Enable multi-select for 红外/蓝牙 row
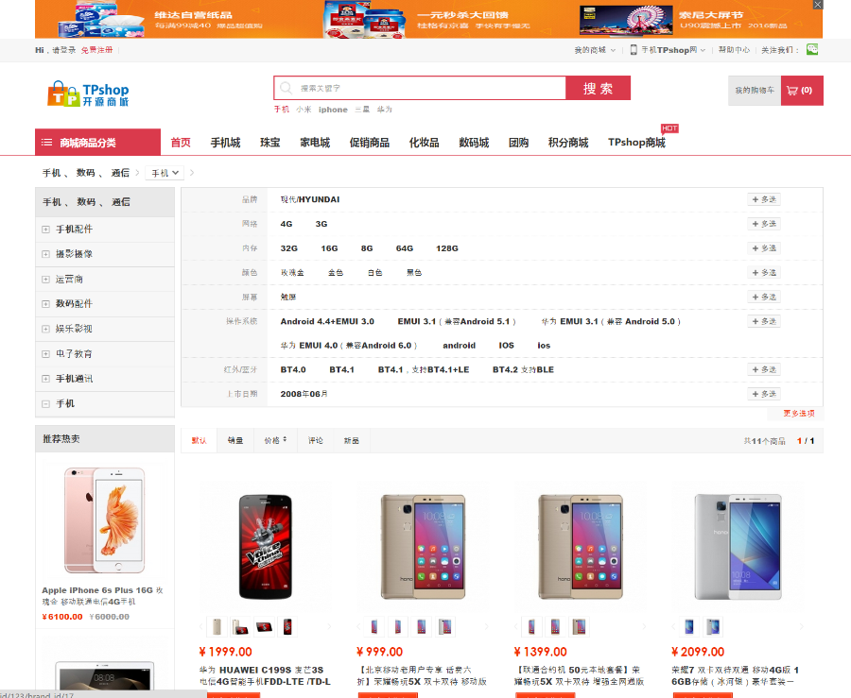Screen dimensions: 851x698 (x=764, y=369)
